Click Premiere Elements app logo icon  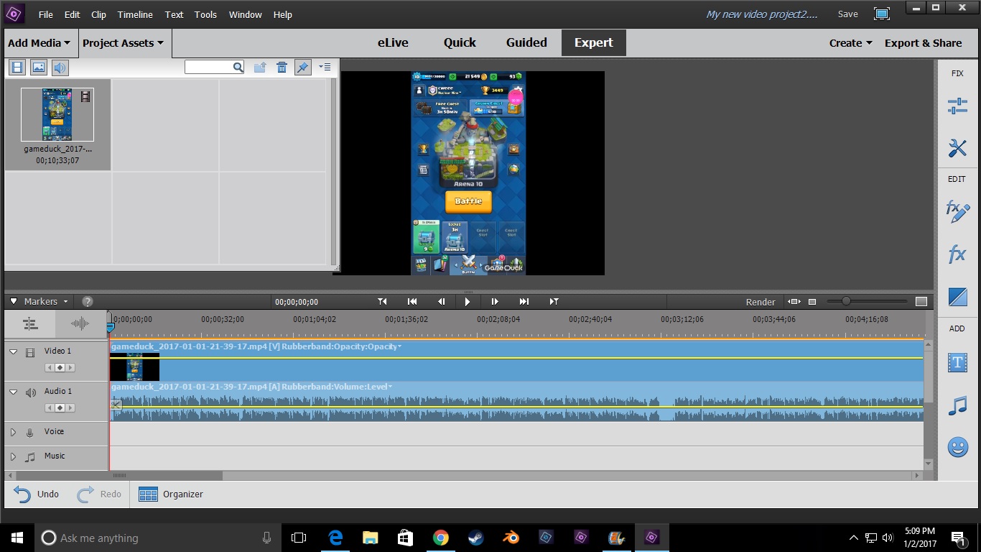click(x=14, y=14)
